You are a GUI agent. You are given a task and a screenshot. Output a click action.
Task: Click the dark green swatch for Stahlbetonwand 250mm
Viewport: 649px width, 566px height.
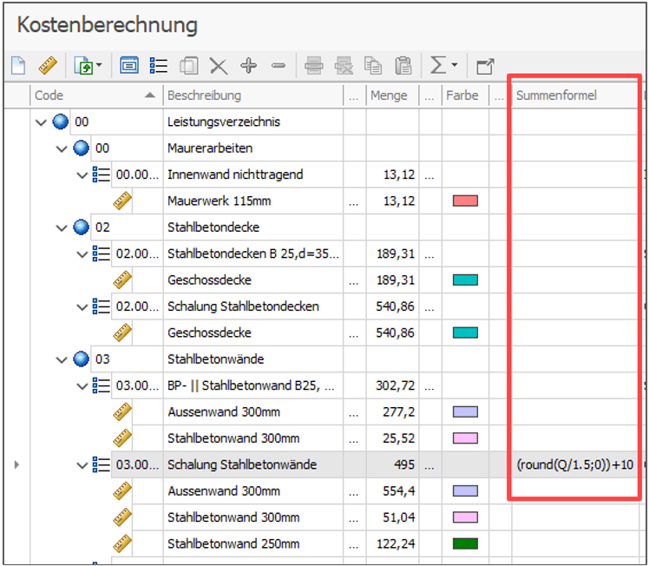point(465,544)
